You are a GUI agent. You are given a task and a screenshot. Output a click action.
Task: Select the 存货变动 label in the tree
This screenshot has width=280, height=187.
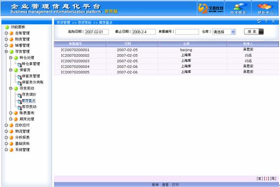27,88
